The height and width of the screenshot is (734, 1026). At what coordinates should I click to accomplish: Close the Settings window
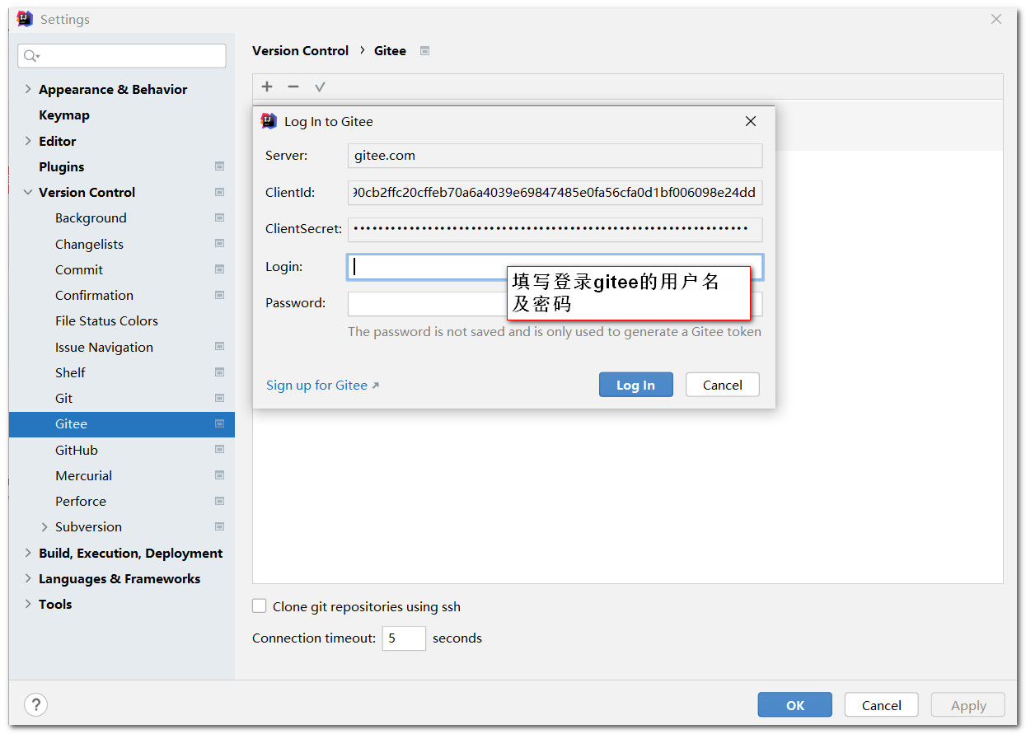pos(996,19)
